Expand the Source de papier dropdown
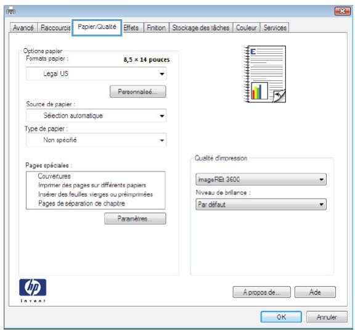The image size is (355, 330). (96, 115)
